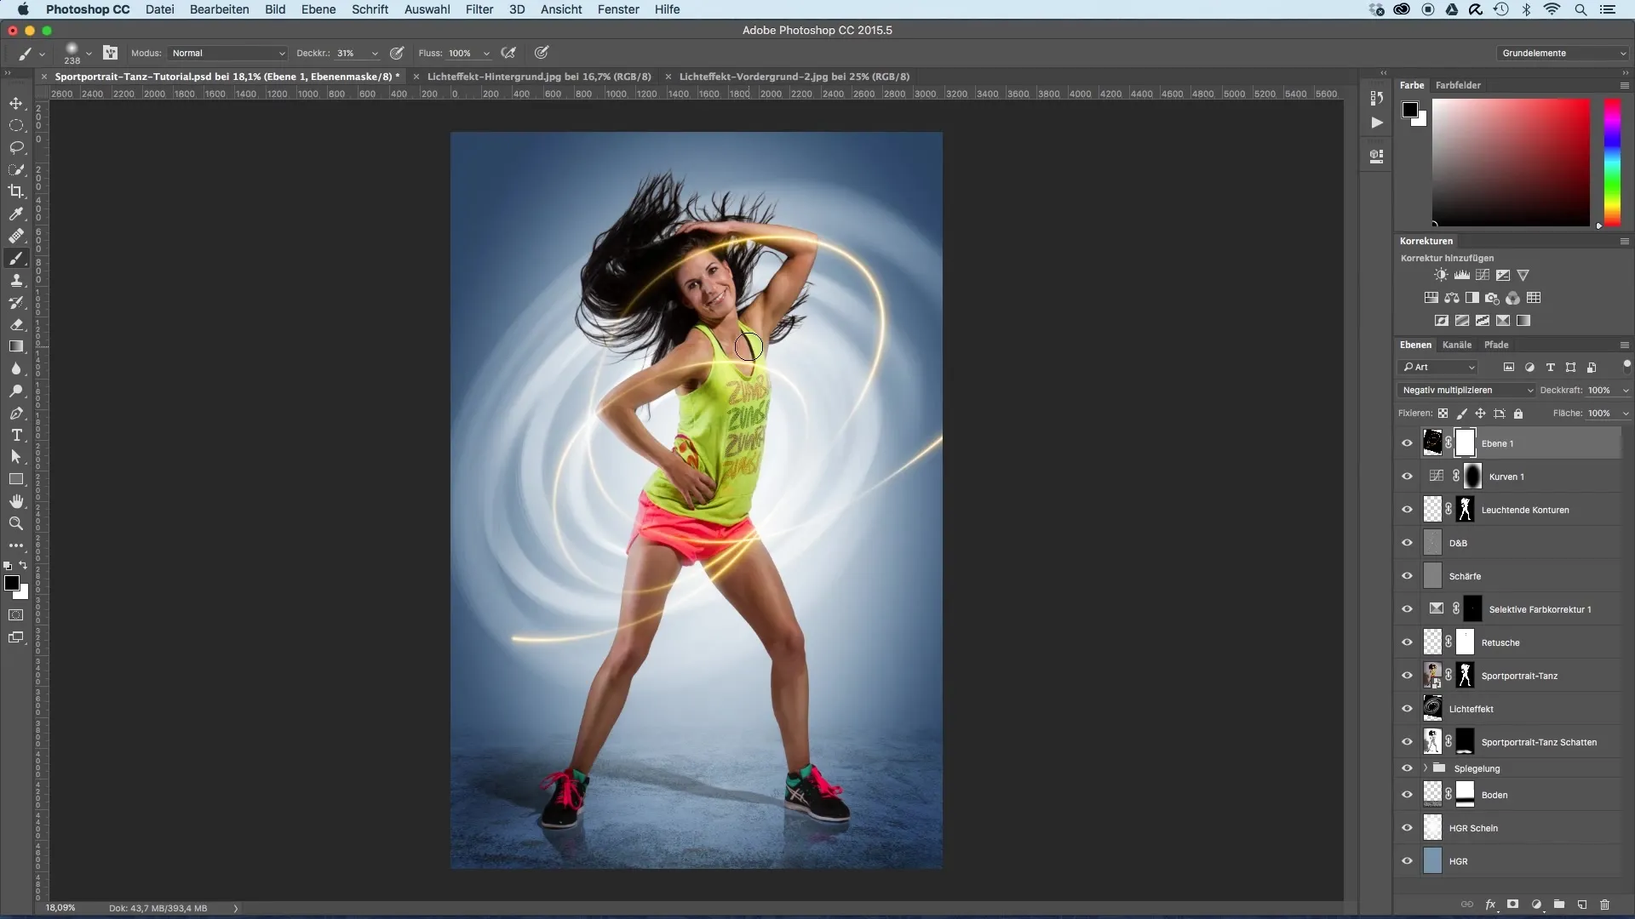1635x919 pixels.
Task: Expand the Spiegelung layer group
Action: point(1425,768)
